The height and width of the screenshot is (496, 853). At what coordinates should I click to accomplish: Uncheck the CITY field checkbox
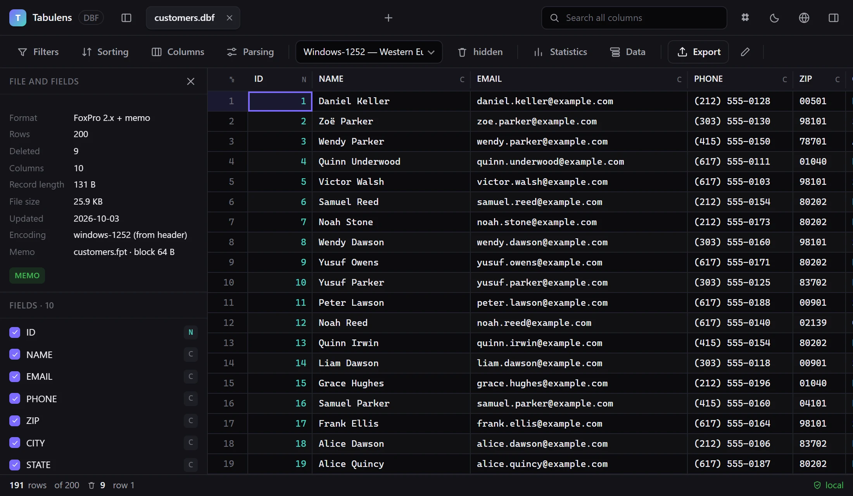(15, 443)
